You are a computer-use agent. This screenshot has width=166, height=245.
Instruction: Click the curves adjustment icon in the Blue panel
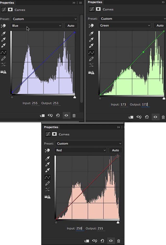[x=4, y=9]
